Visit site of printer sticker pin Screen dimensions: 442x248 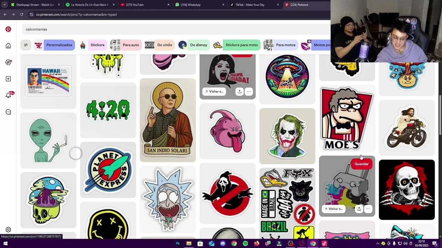click(x=334, y=209)
